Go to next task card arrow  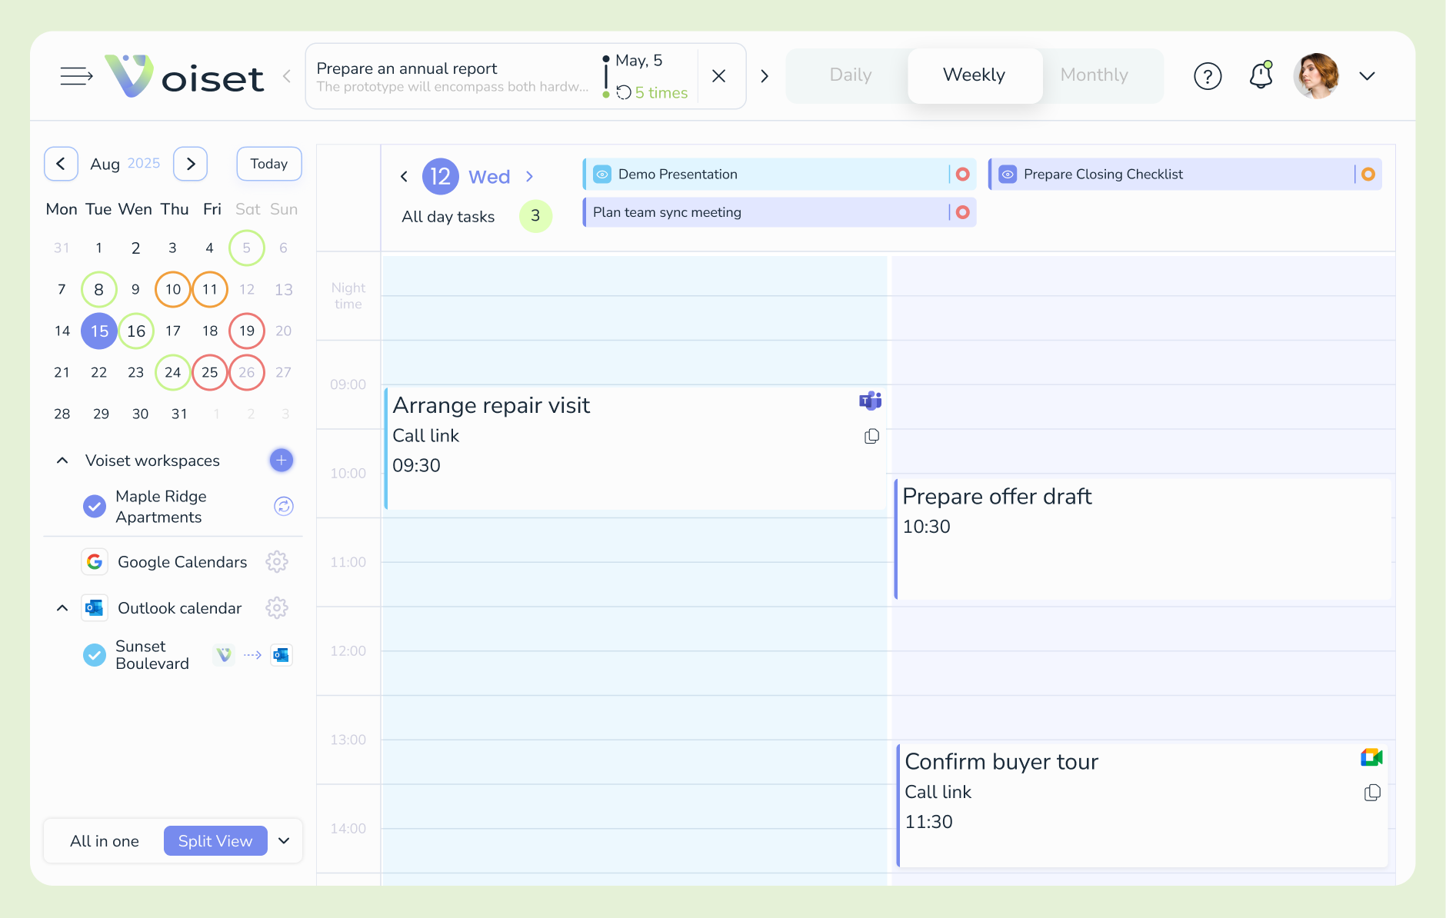pyautogui.click(x=765, y=76)
